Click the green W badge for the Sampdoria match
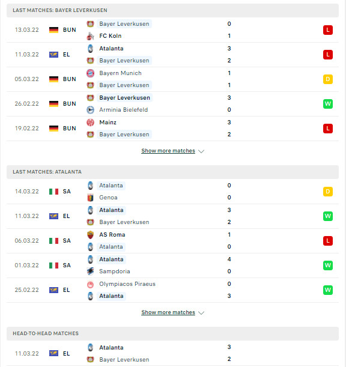 coord(328,265)
